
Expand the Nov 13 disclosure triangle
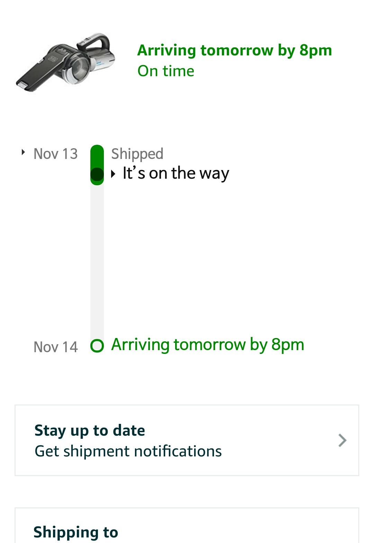(23, 152)
